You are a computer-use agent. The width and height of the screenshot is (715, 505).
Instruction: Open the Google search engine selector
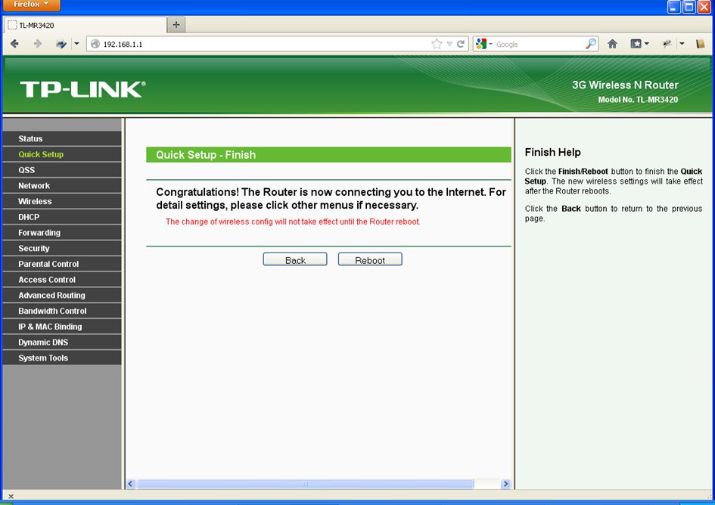pyautogui.click(x=483, y=44)
